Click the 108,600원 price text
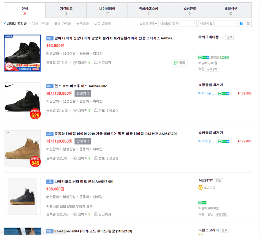264x235 pixels. tap(55, 189)
